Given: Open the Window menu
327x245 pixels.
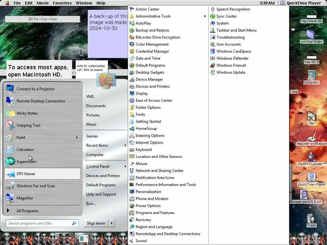Looking at the screenshot, I should (x=84, y=3).
